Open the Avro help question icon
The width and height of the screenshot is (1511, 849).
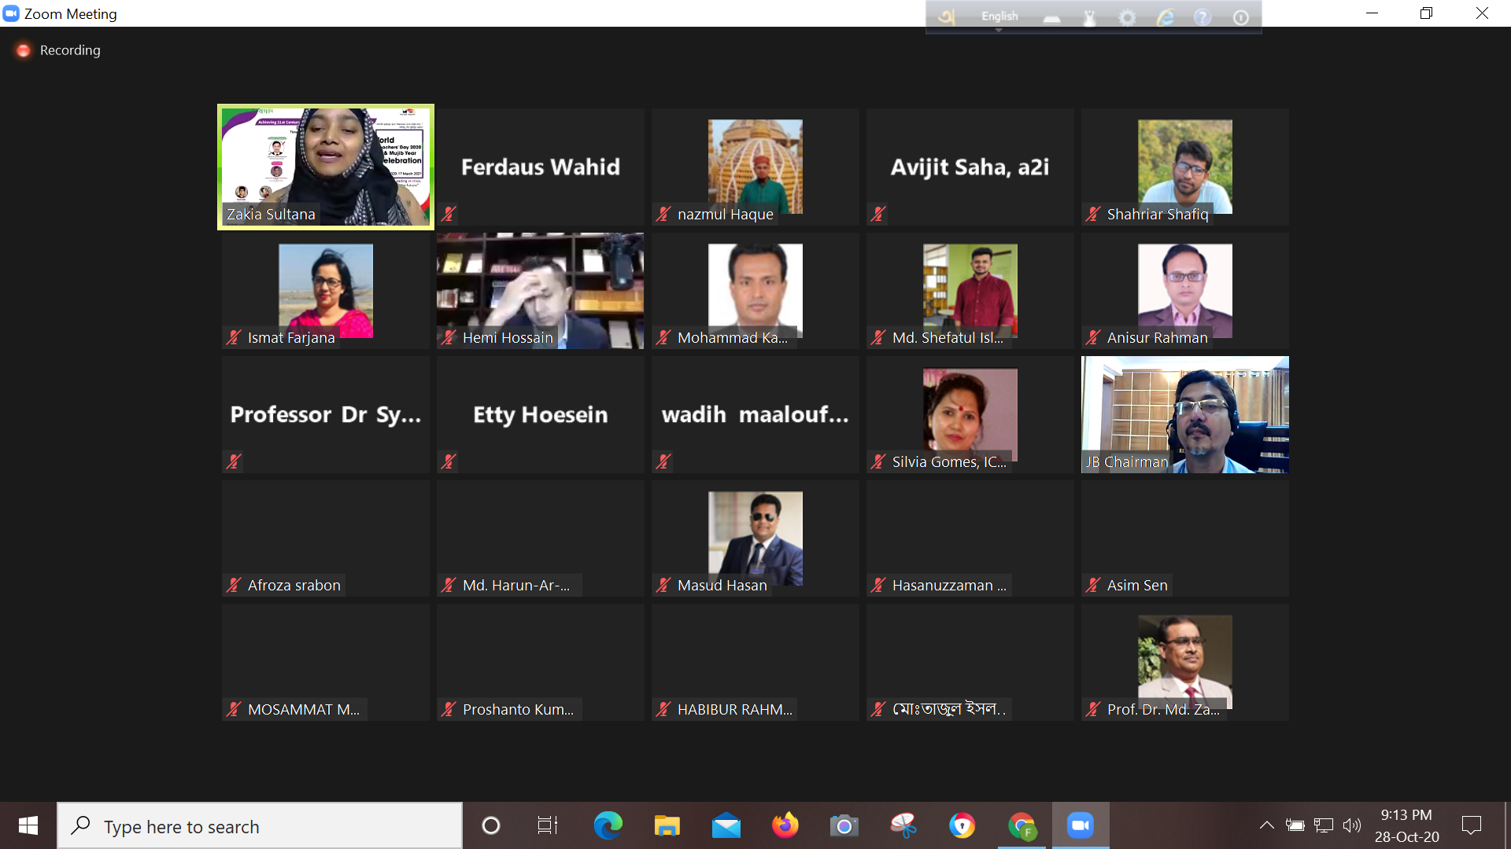pyautogui.click(x=1203, y=17)
